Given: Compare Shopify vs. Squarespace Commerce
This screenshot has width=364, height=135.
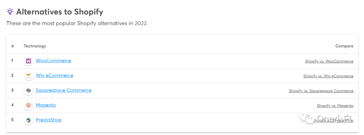Looking at the screenshot, I should click(x=321, y=91).
